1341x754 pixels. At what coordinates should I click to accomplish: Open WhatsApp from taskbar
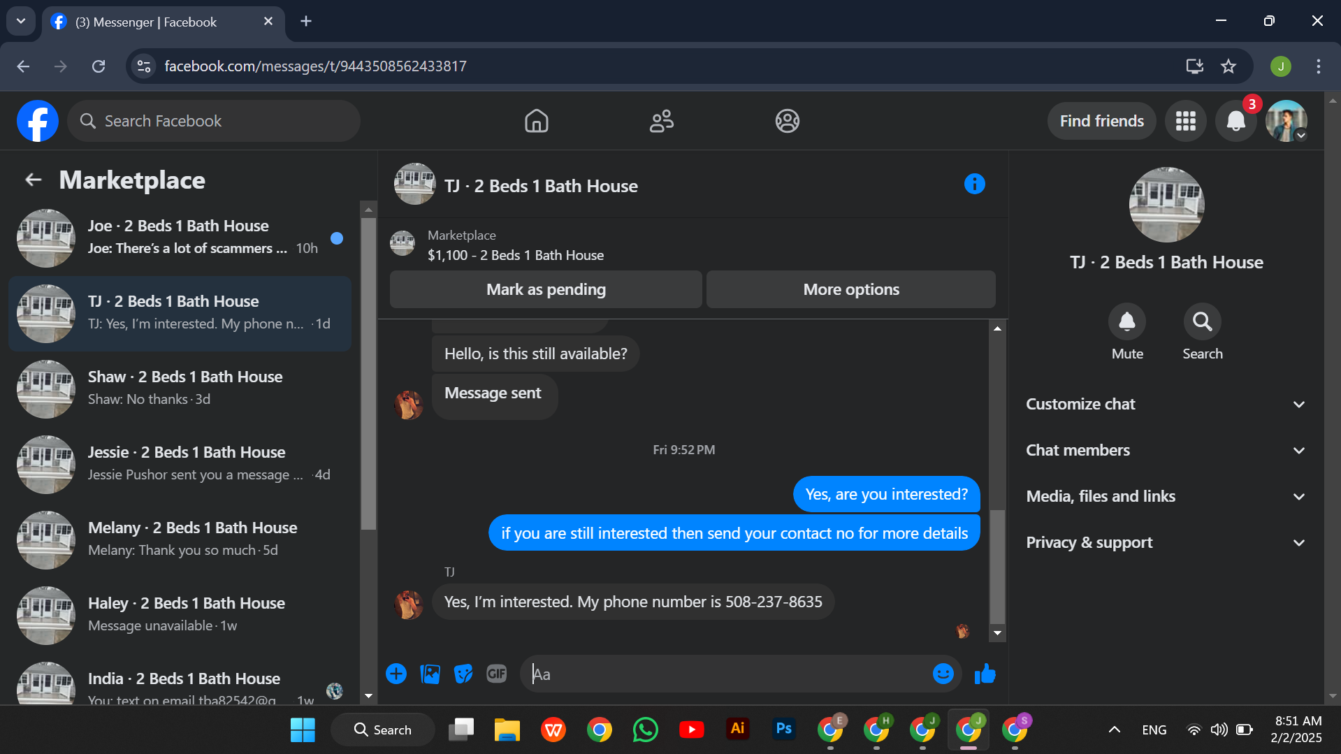[645, 730]
